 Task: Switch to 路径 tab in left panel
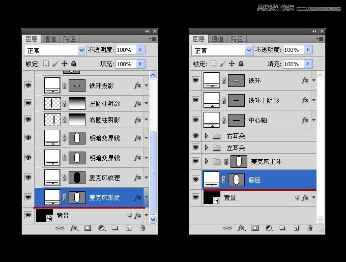[x=69, y=39]
